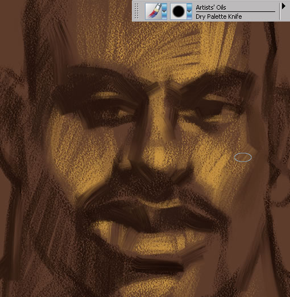Expand the brush category dropdown arrow
The height and width of the screenshot is (297, 290).
(164, 11)
